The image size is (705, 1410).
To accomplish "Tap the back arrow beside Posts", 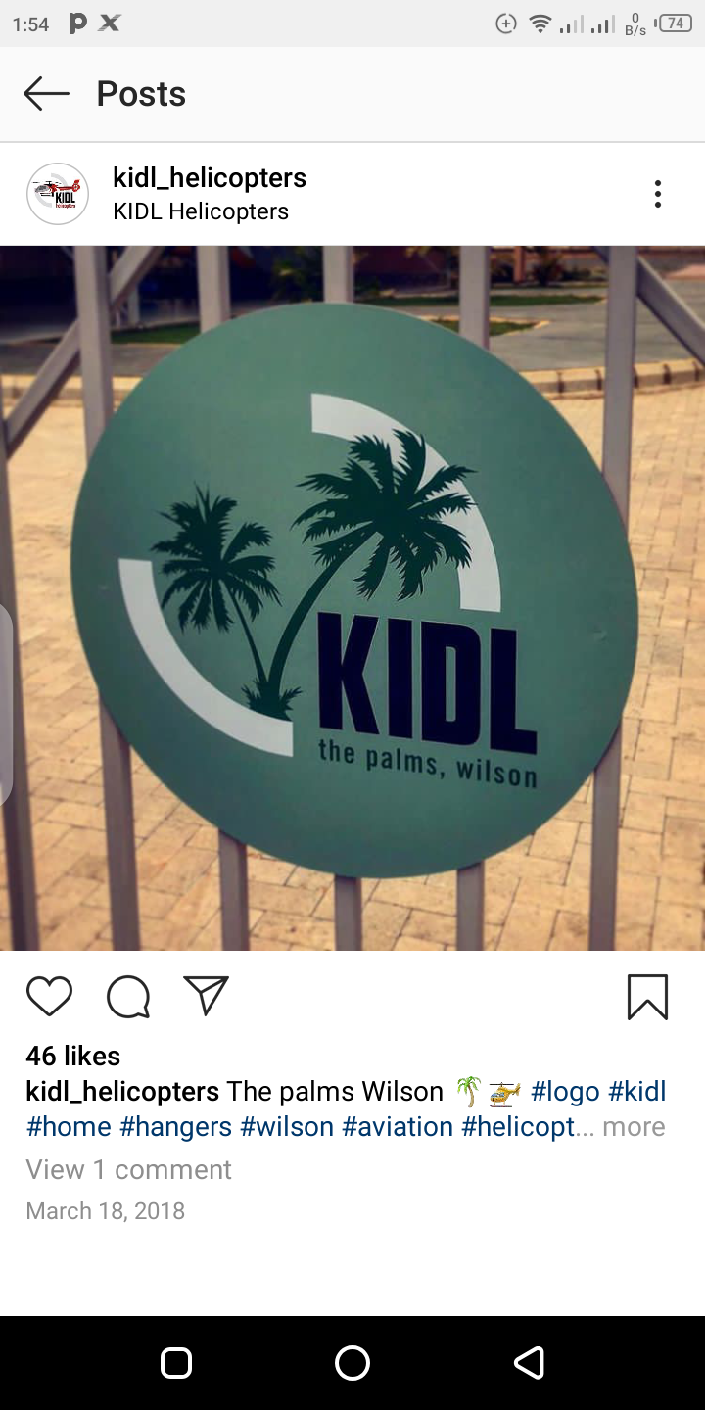I will coord(46,94).
